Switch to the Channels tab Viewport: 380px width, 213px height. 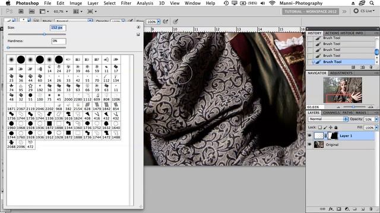pos(331,113)
